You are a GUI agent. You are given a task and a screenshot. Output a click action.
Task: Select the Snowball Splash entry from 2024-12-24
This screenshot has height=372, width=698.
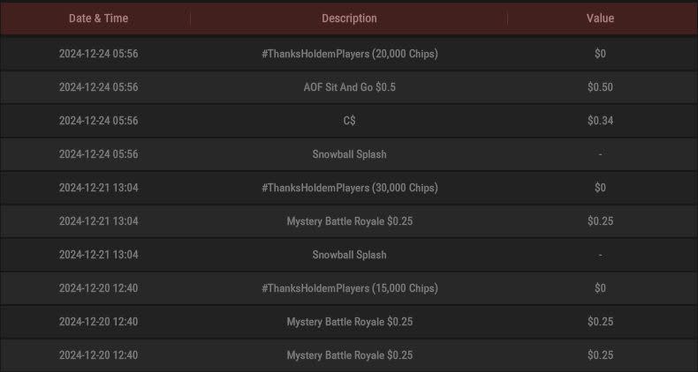coord(349,154)
